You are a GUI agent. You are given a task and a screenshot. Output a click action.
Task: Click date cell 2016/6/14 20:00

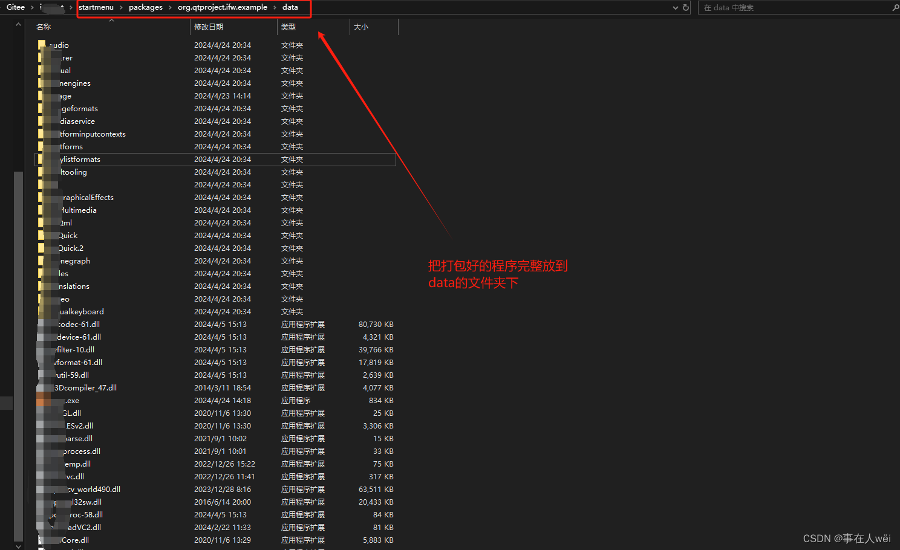[x=223, y=502]
